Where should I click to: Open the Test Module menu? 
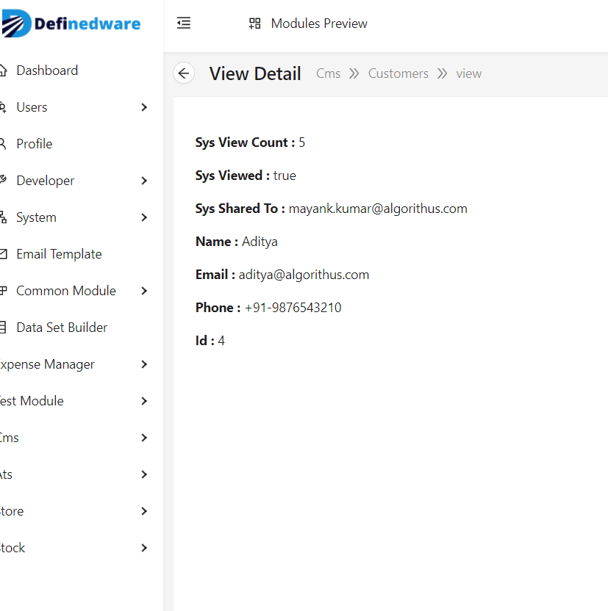(x=32, y=401)
